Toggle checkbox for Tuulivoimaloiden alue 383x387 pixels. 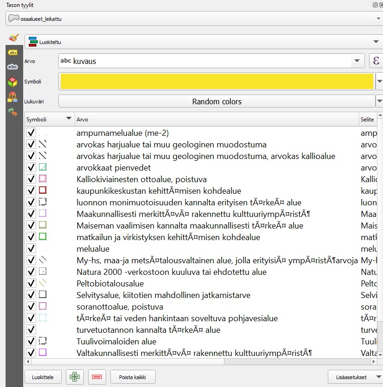tap(31, 341)
